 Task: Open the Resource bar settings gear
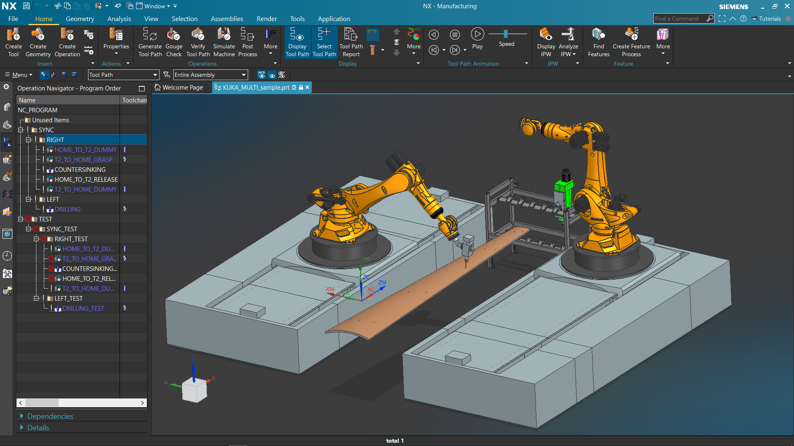pos(6,87)
